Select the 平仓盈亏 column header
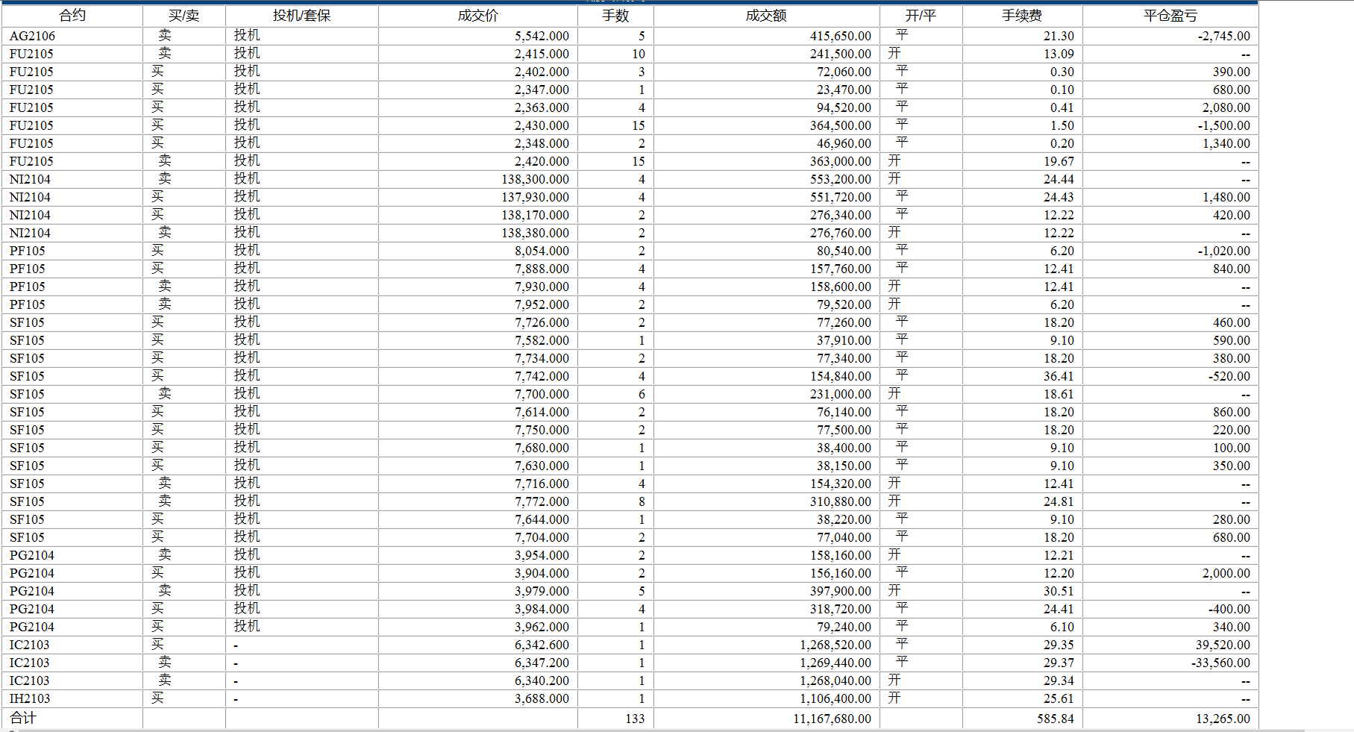Image resolution: width=1354 pixels, height=732 pixels. 1170,16
